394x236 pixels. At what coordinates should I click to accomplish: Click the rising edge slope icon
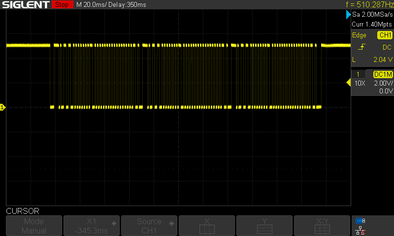[361, 47]
